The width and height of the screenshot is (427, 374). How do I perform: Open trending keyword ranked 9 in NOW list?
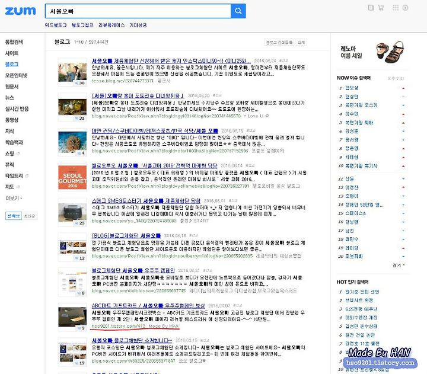[x=352, y=157]
